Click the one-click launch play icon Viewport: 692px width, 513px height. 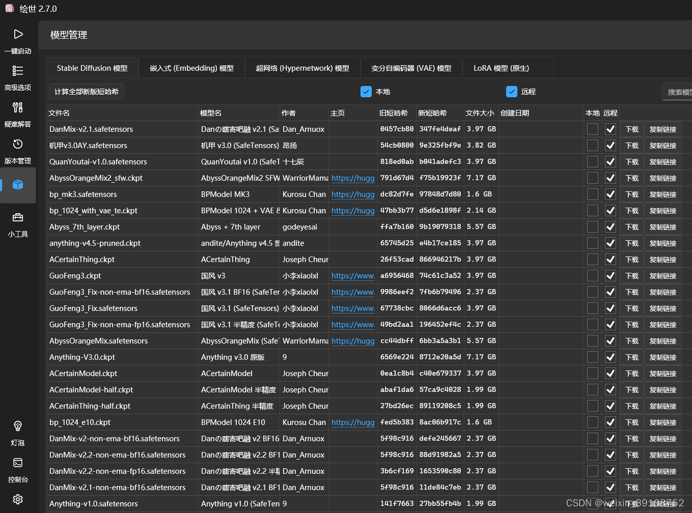click(x=18, y=34)
